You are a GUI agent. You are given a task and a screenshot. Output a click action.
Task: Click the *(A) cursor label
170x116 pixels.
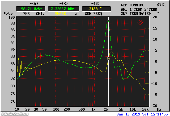pos(27,3)
